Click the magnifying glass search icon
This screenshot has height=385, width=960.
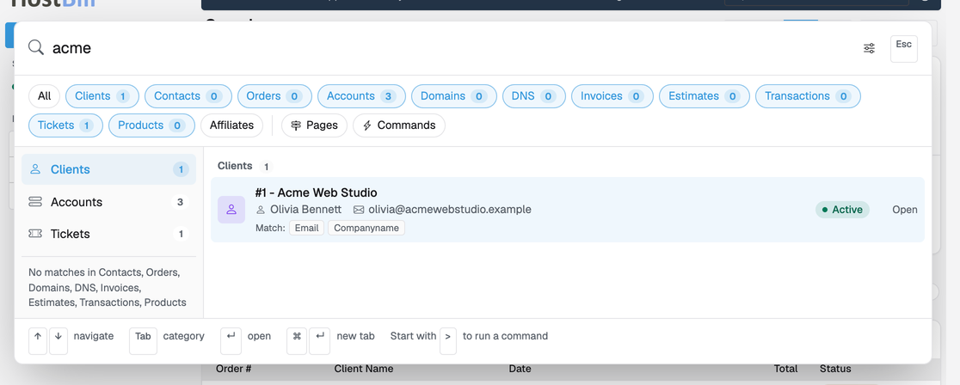tap(36, 48)
